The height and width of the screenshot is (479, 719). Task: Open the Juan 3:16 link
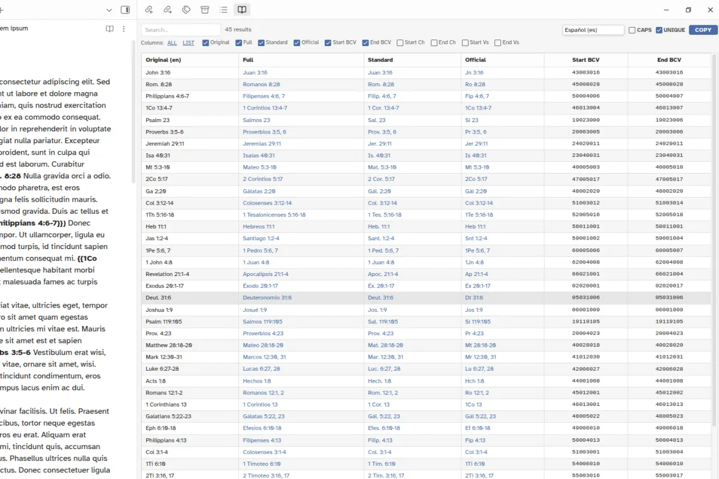[255, 72]
